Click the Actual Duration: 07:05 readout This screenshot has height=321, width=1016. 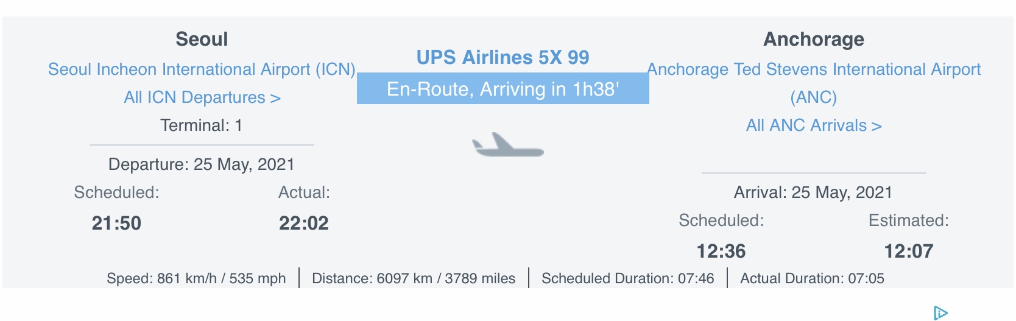click(812, 278)
